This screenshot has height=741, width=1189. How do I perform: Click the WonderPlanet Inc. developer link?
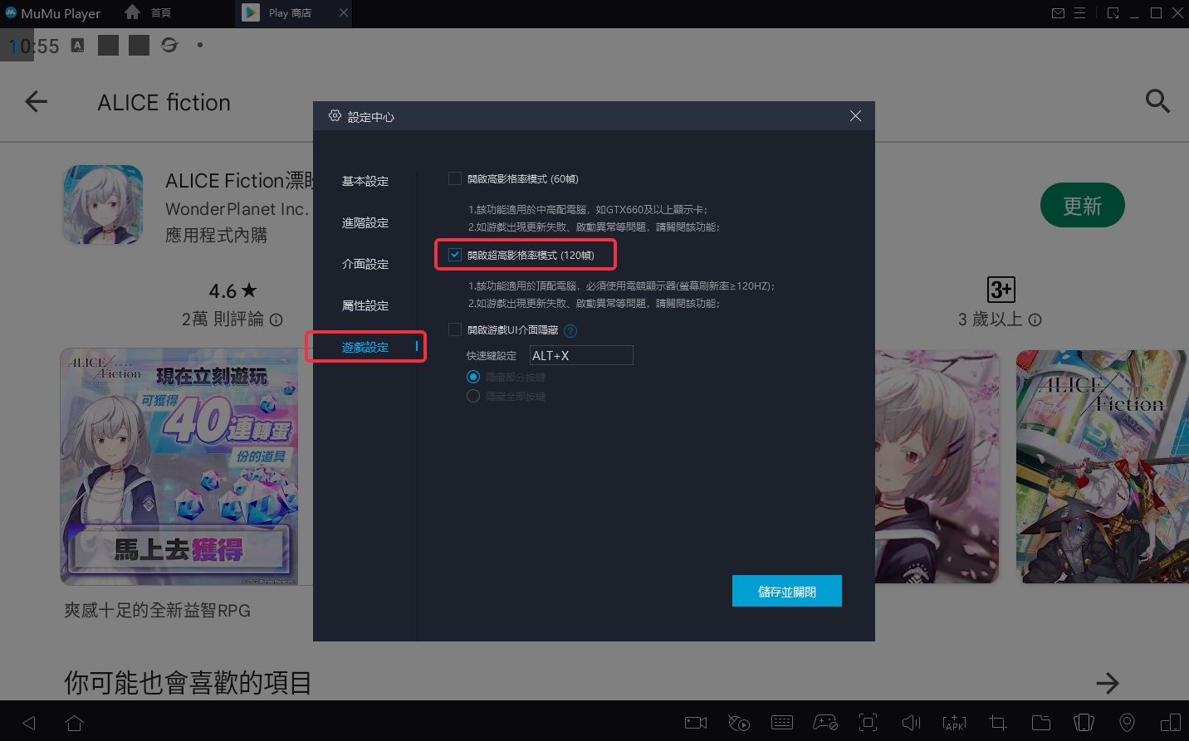(x=237, y=209)
